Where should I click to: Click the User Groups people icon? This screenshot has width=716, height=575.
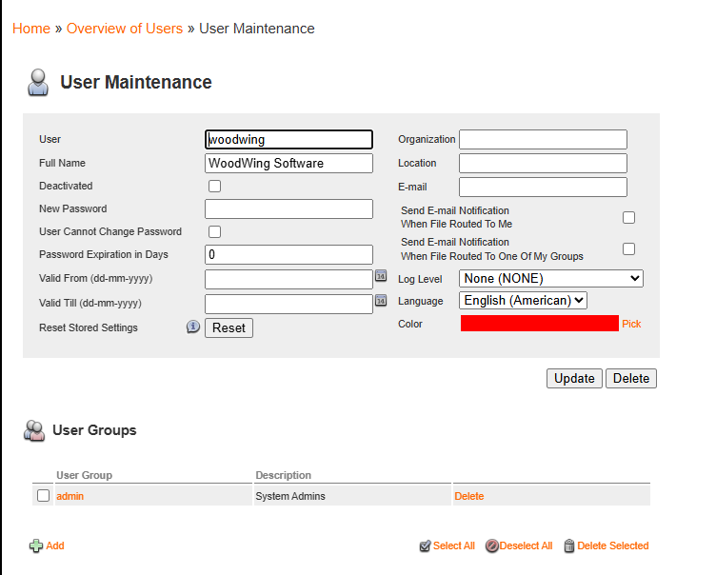(34, 430)
